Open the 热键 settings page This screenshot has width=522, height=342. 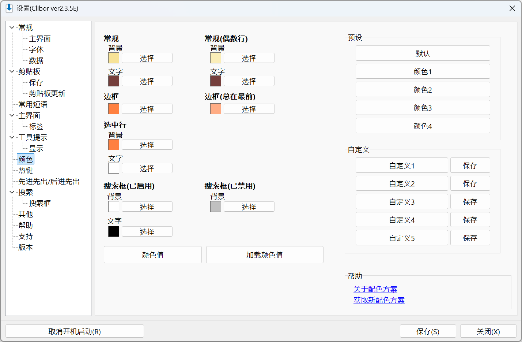[x=26, y=170]
